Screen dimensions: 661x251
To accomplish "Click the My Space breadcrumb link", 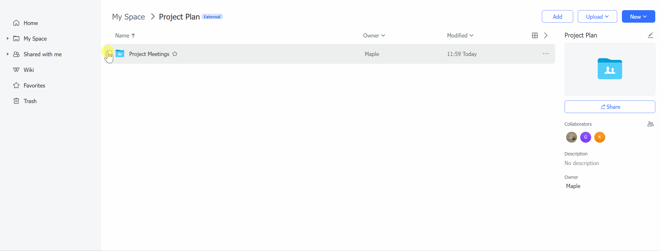I will click(128, 17).
